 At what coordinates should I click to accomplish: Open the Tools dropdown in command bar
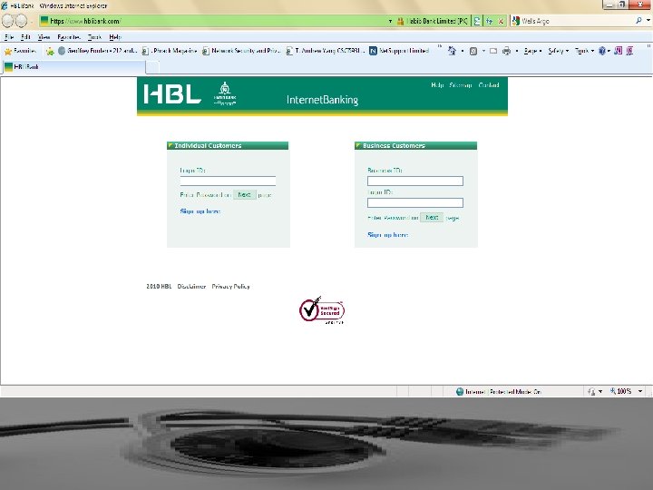point(584,51)
